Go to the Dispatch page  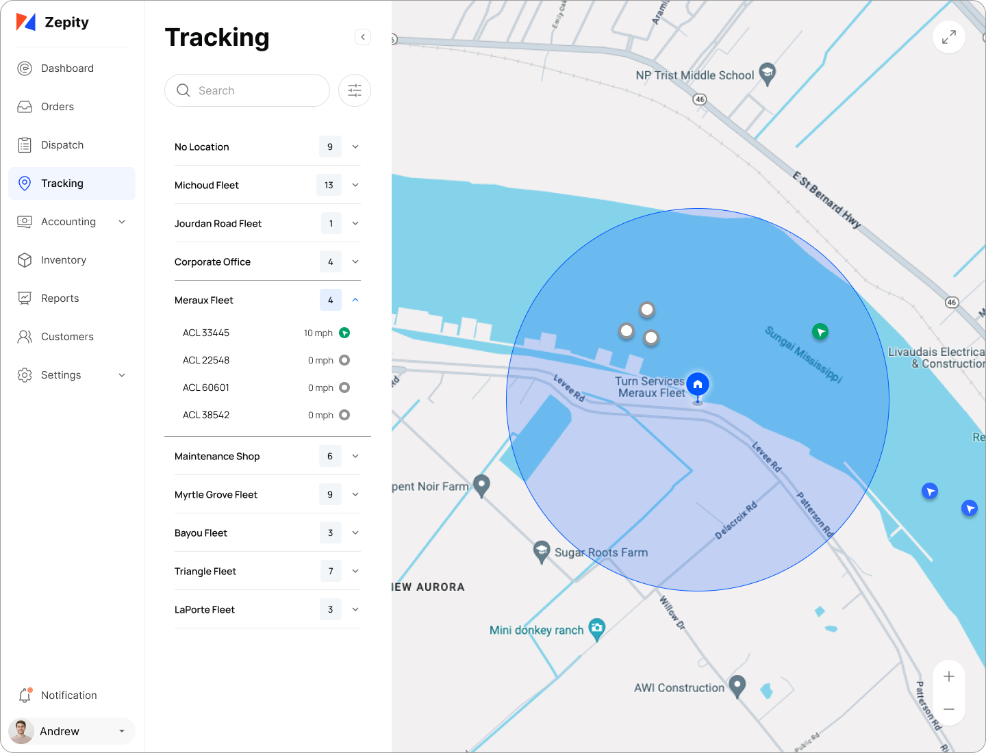point(62,145)
